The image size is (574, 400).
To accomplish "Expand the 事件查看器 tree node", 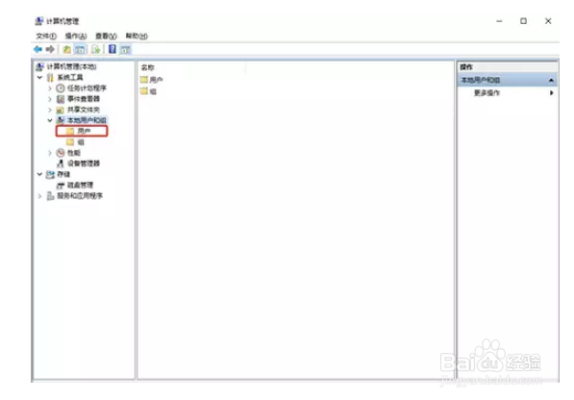I will pos(50,99).
